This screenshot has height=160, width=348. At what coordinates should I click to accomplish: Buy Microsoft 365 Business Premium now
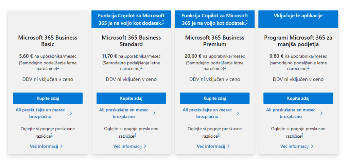(x=214, y=98)
